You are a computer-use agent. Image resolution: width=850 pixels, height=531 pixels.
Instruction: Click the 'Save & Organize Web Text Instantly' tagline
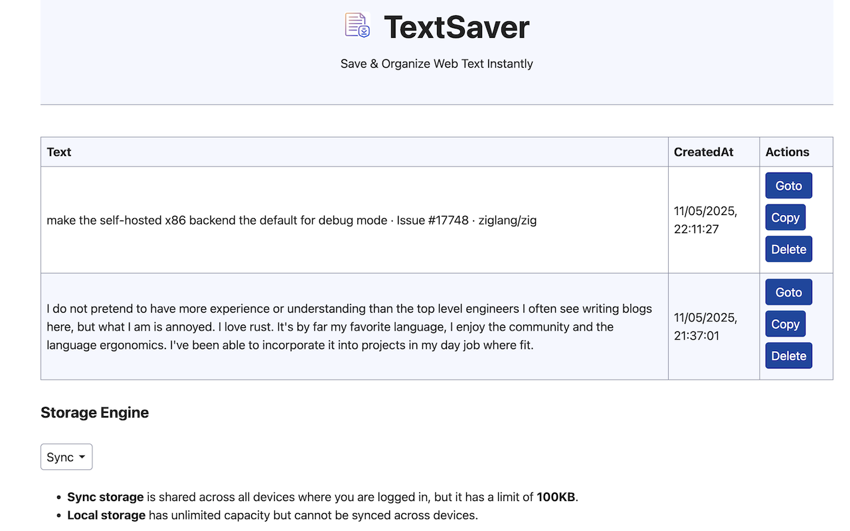pyautogui.click(x=437, y=64)
